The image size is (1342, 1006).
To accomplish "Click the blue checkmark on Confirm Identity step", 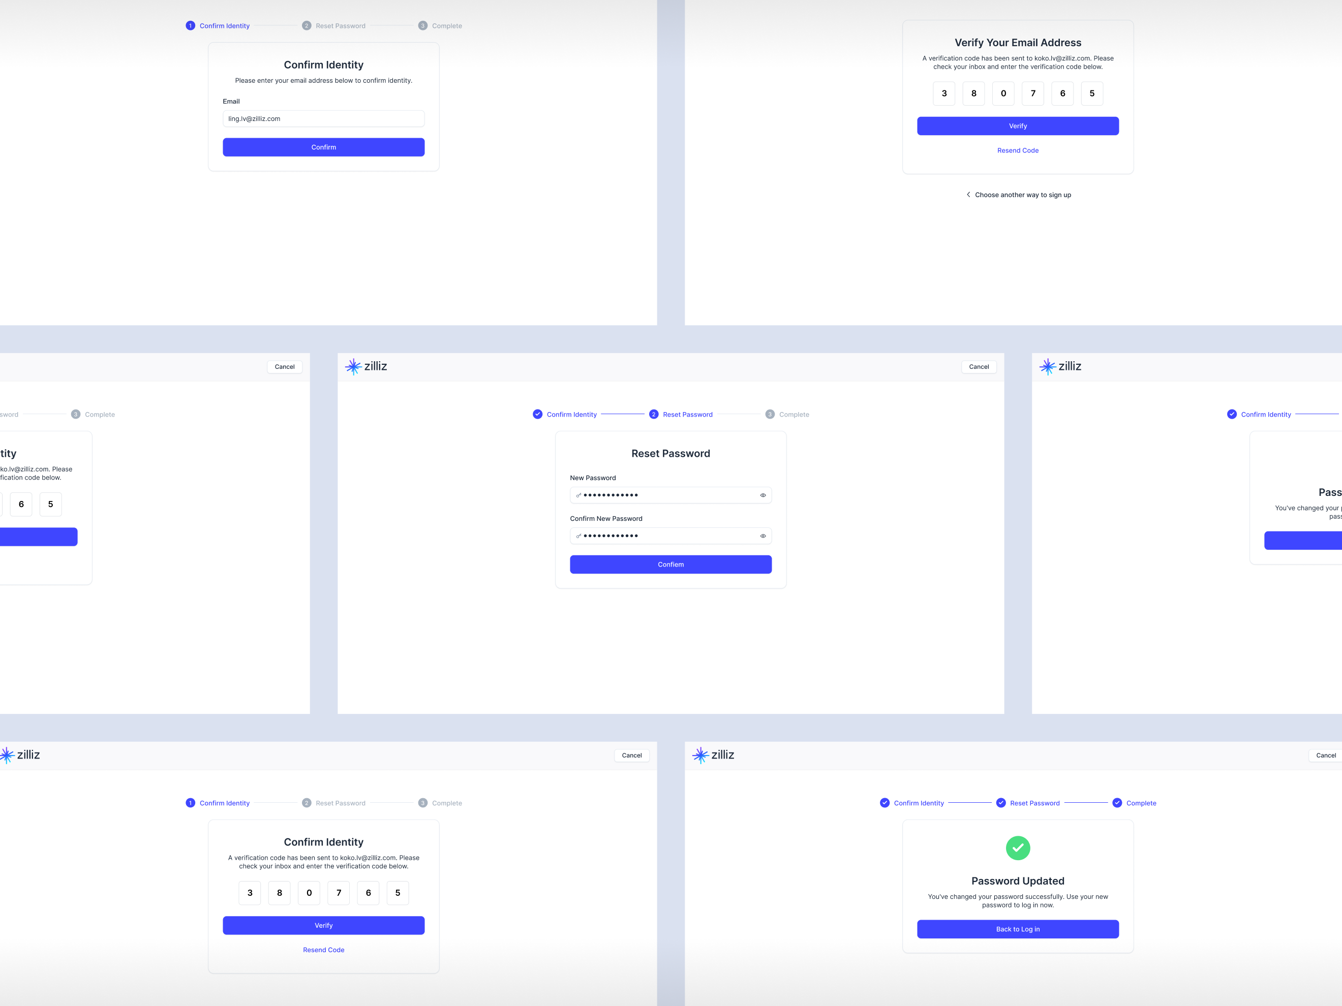I will click(537, 414).
